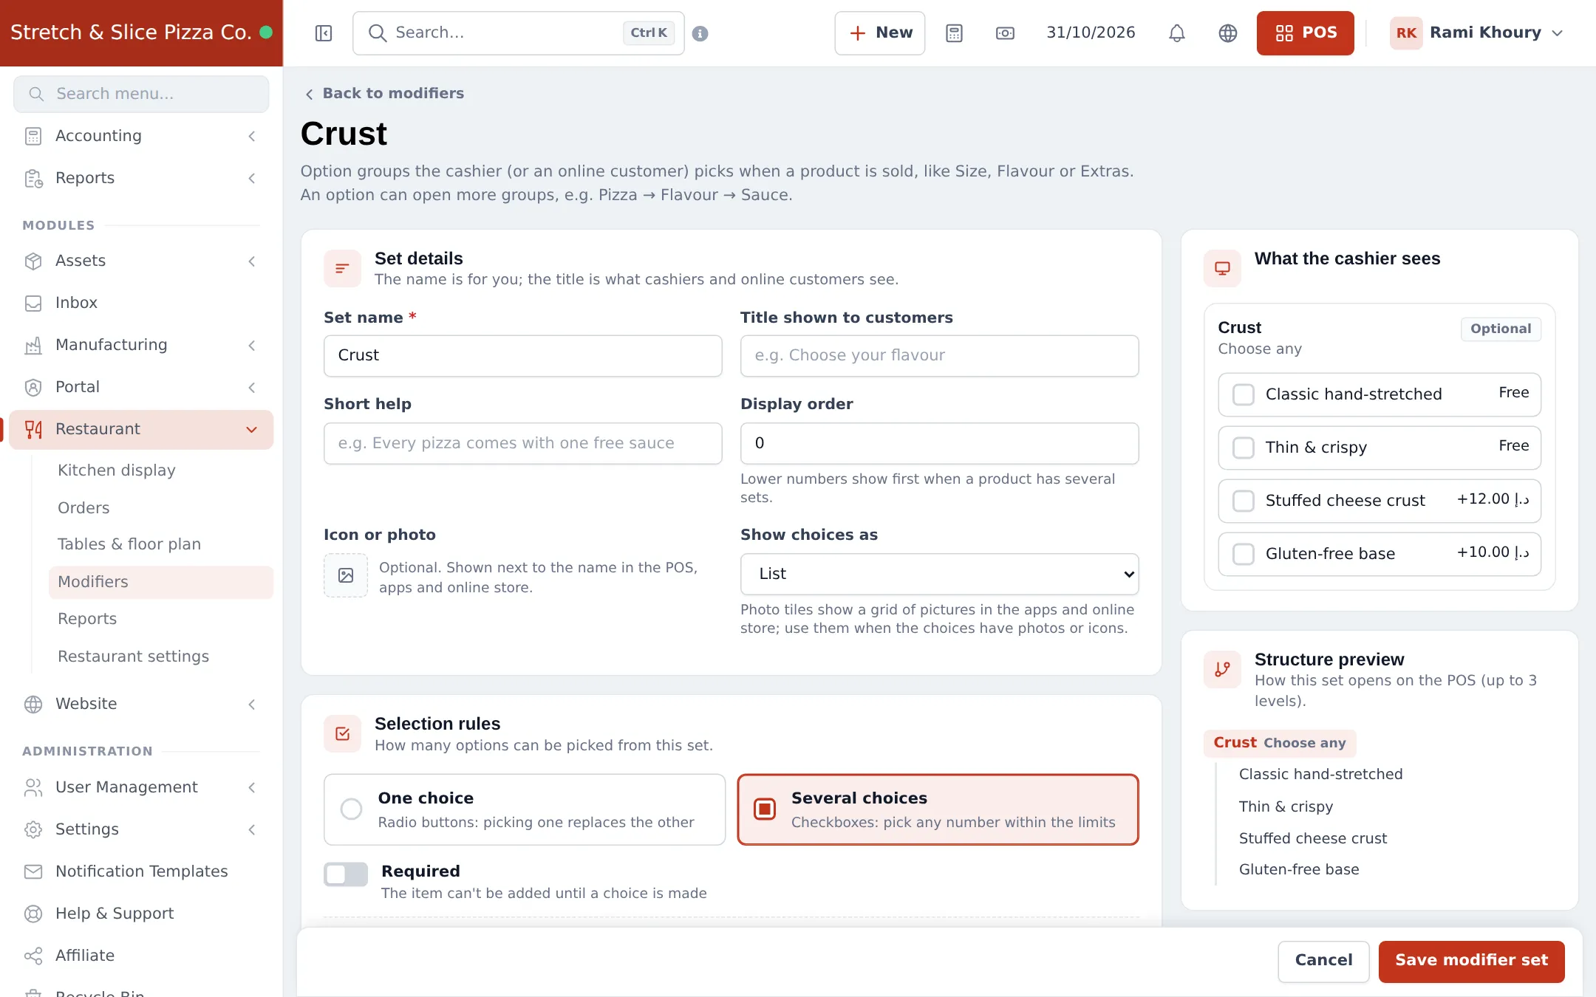
Task: Check Classic hand-stretched in the preview
Action: click(1244, 394)
